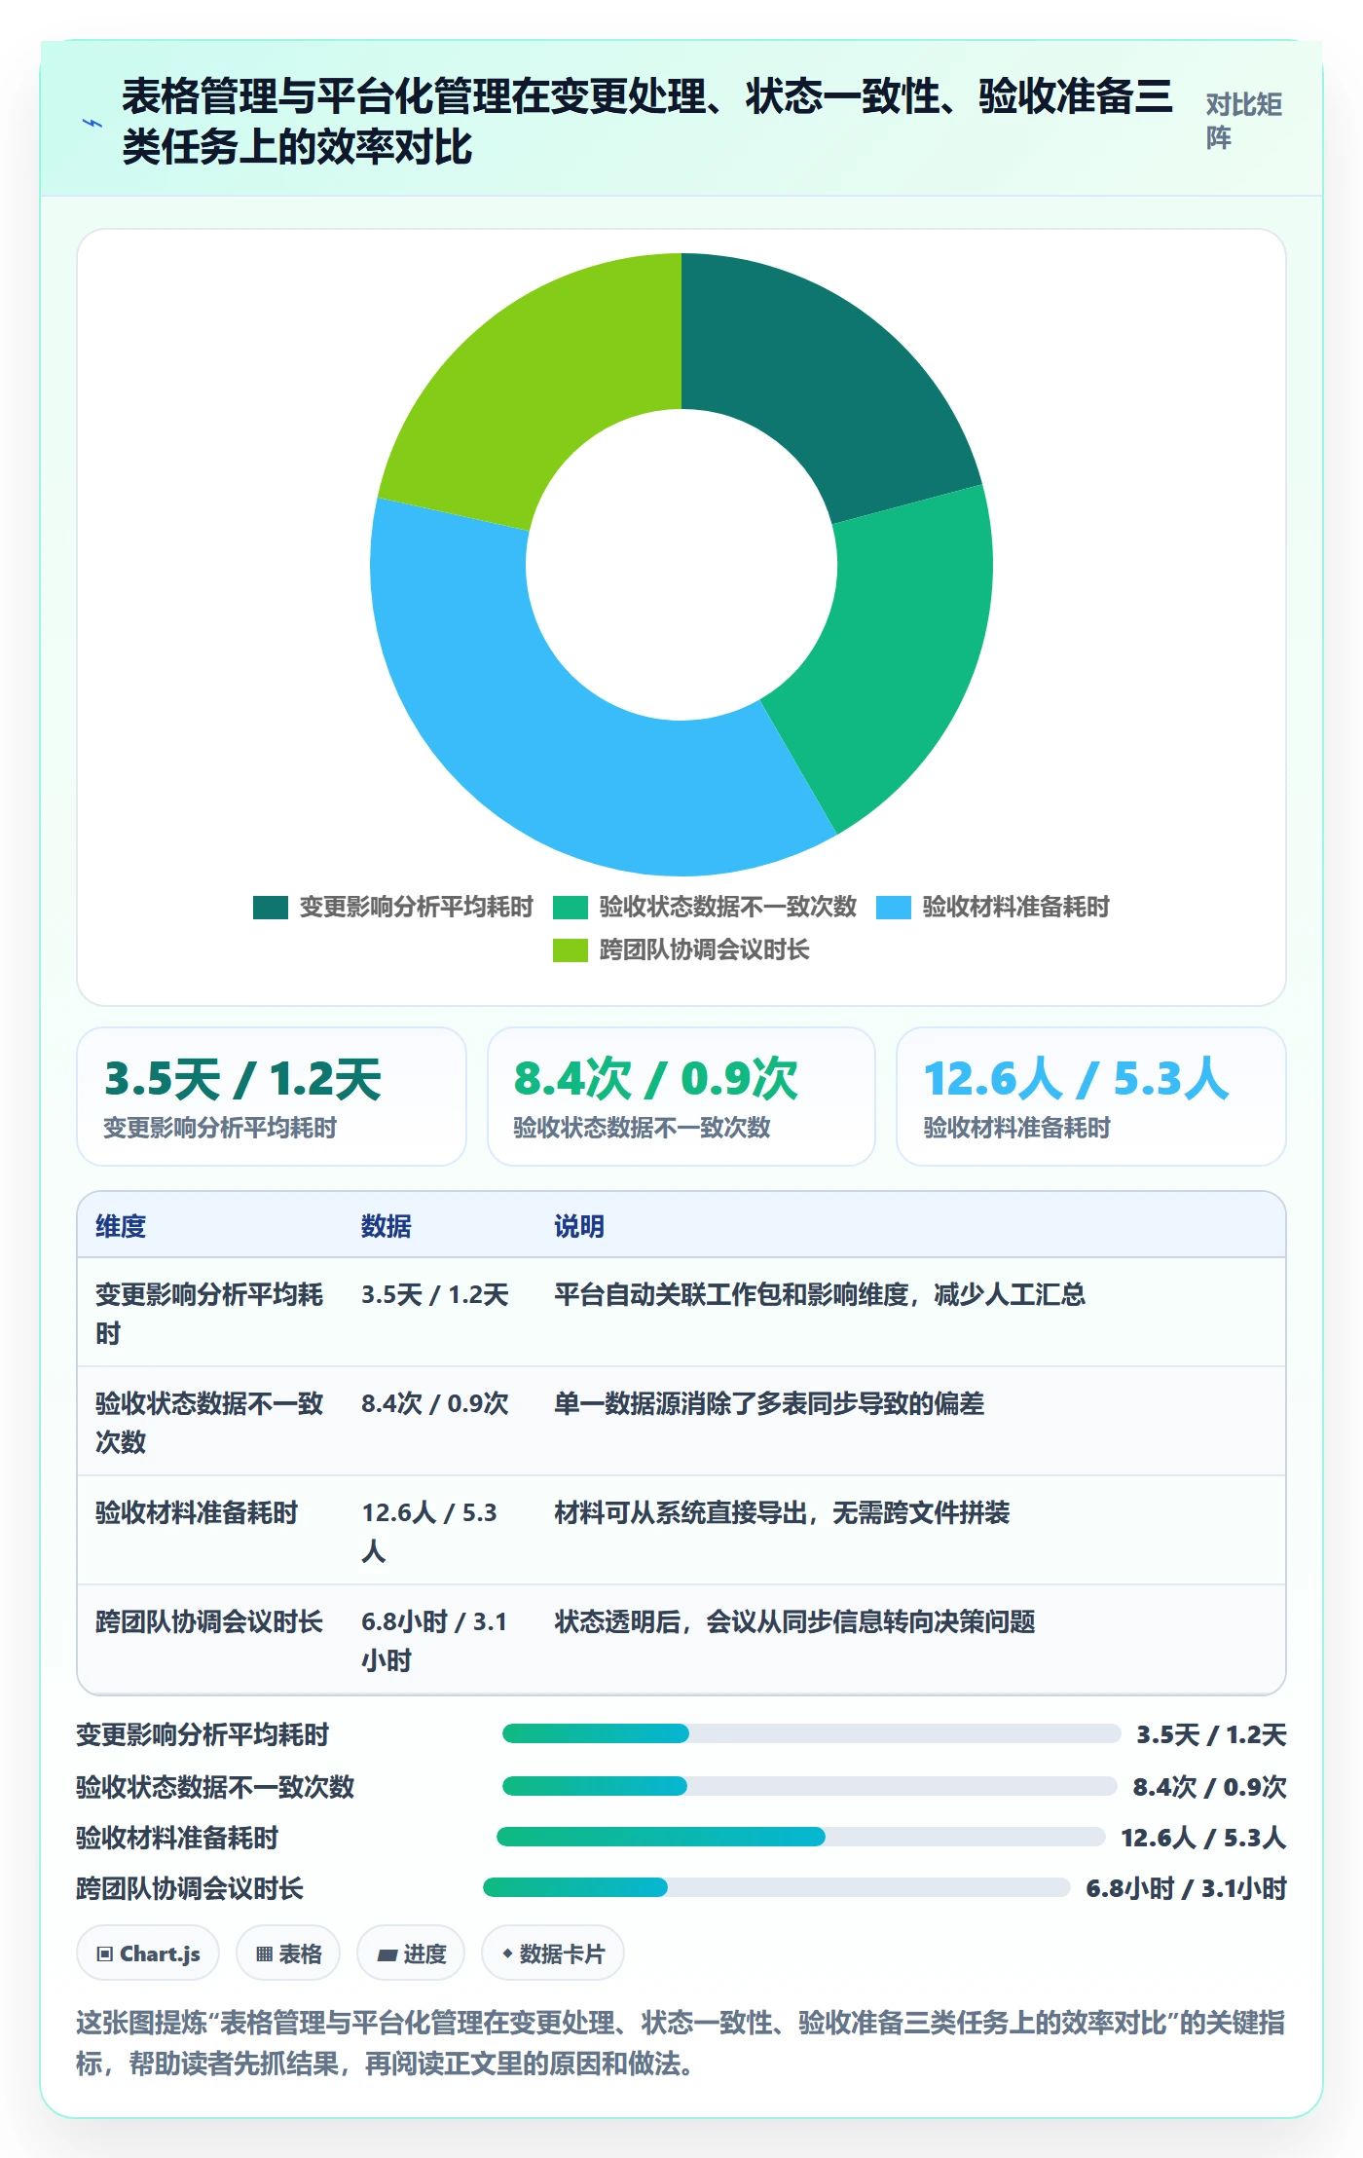Click the 表格 tag chip
Viewport: 1363px width, 2158px height.
(x=288, y=1953)
